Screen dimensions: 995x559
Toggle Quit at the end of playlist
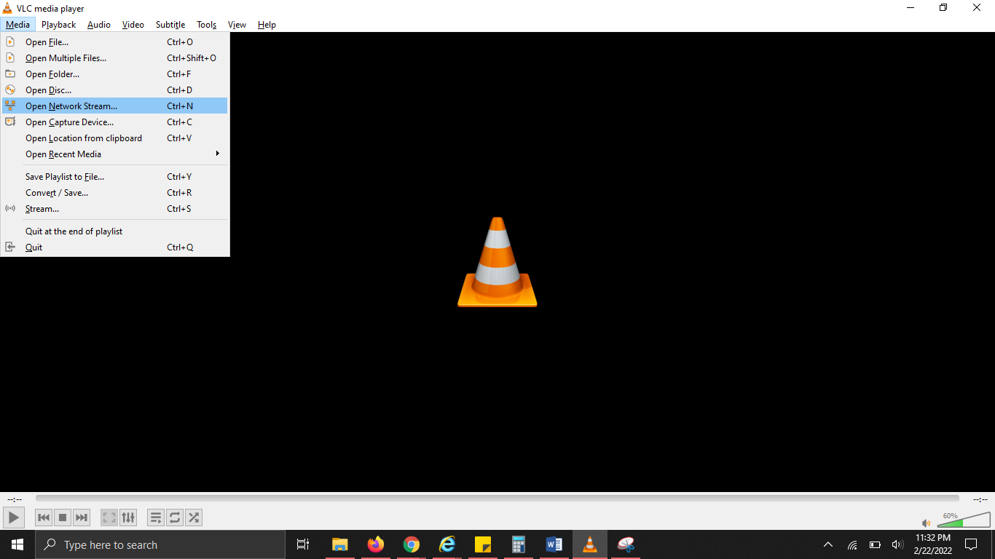point(115,231)
